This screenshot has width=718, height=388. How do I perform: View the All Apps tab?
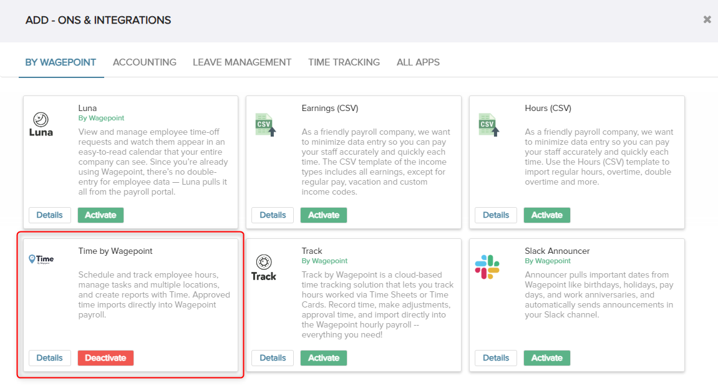click(x=418, y=62)
